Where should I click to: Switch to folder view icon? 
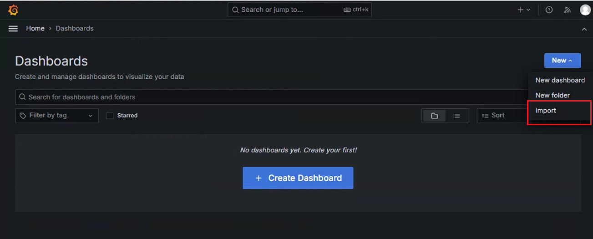coord(434,116)
